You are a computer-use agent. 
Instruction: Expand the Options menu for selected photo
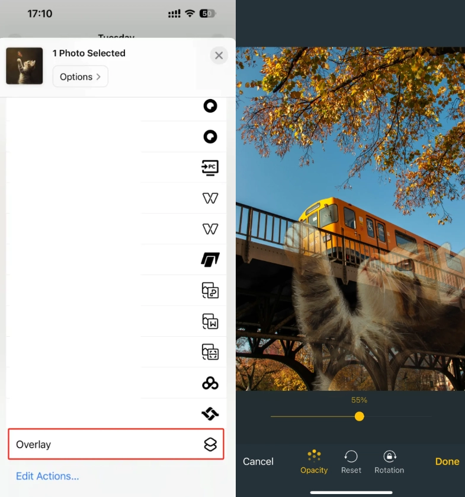point(80,77)
